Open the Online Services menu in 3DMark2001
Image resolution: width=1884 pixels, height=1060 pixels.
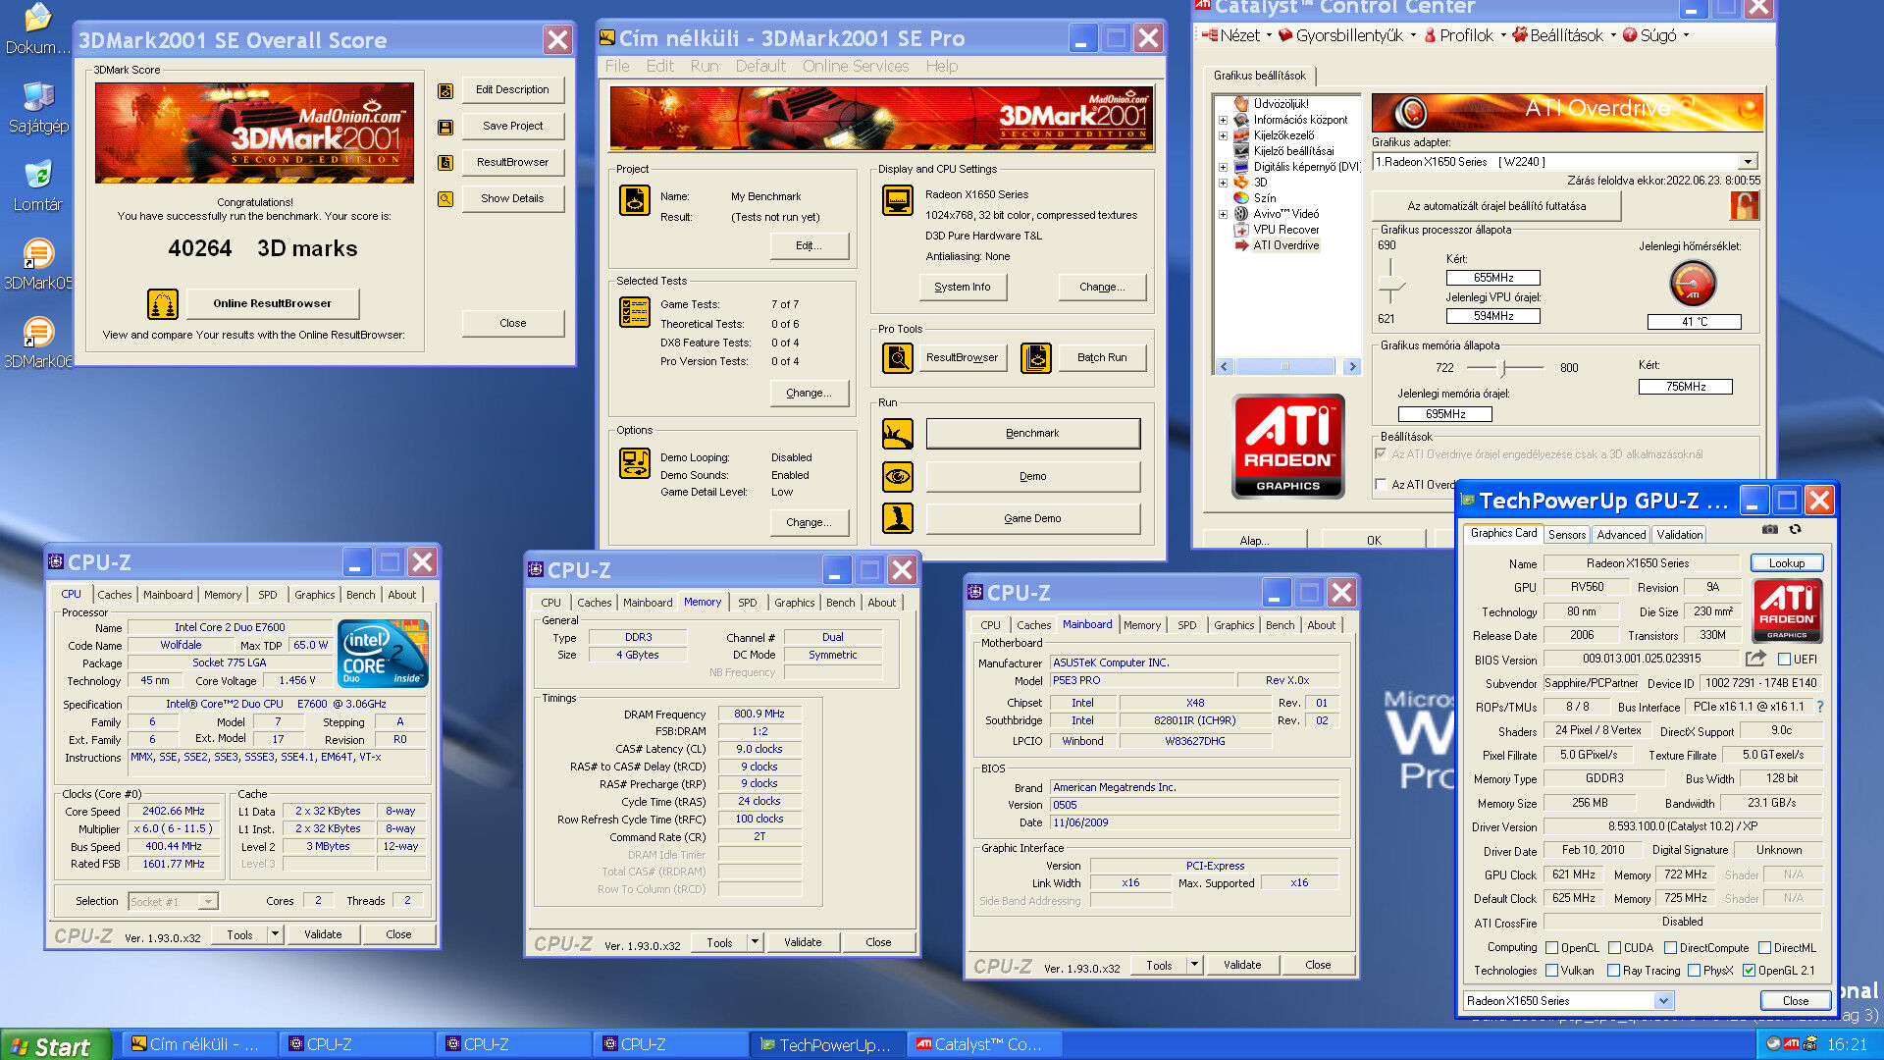[x=856, y=67]
